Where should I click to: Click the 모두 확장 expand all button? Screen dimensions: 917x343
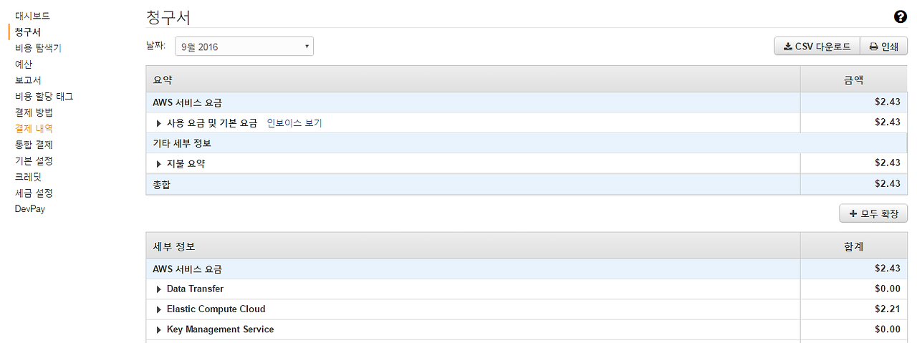coord(873,213)
